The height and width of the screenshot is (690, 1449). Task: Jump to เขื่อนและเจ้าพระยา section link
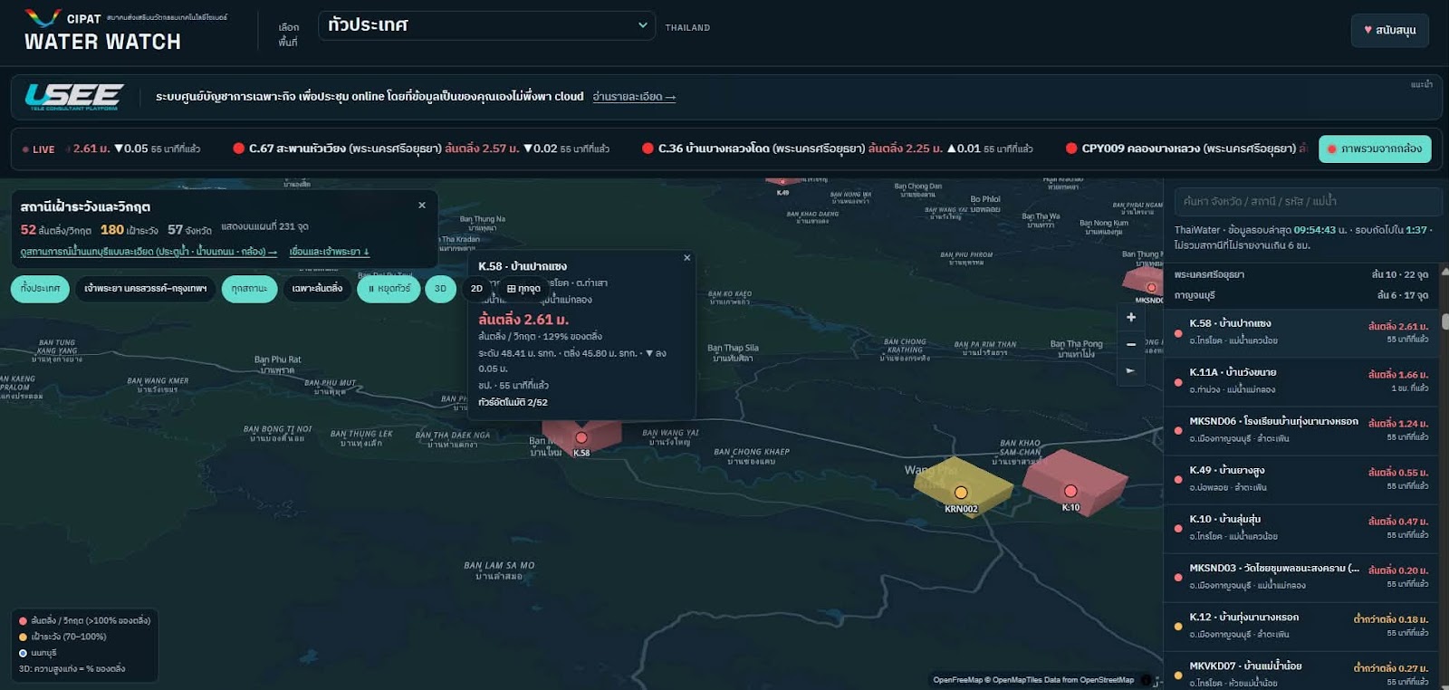(330, 252)
